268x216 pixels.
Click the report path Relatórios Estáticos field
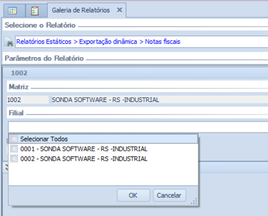pos(141,42)
